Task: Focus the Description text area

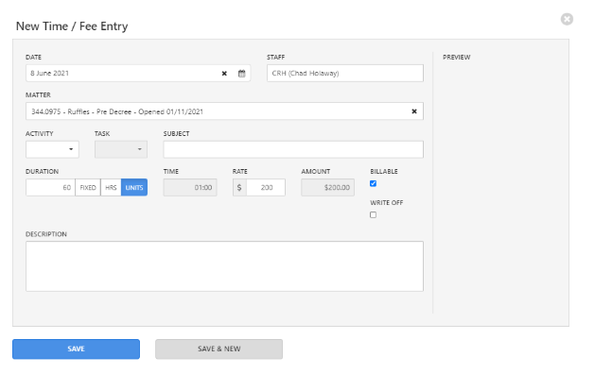Action: pos(224,266)
